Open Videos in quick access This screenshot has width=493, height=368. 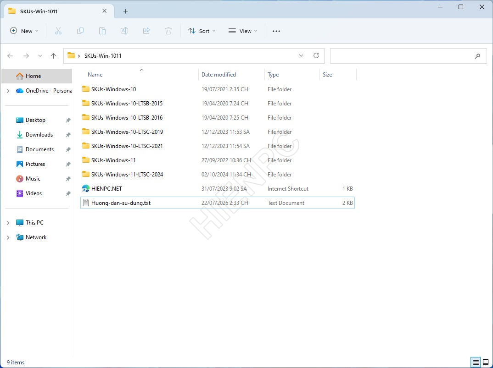click(34, 193)
